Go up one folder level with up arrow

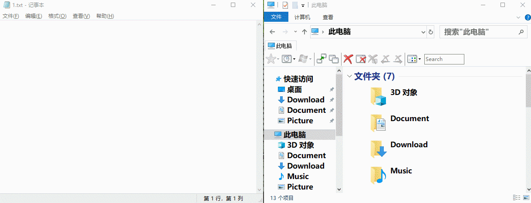[304, 32]
